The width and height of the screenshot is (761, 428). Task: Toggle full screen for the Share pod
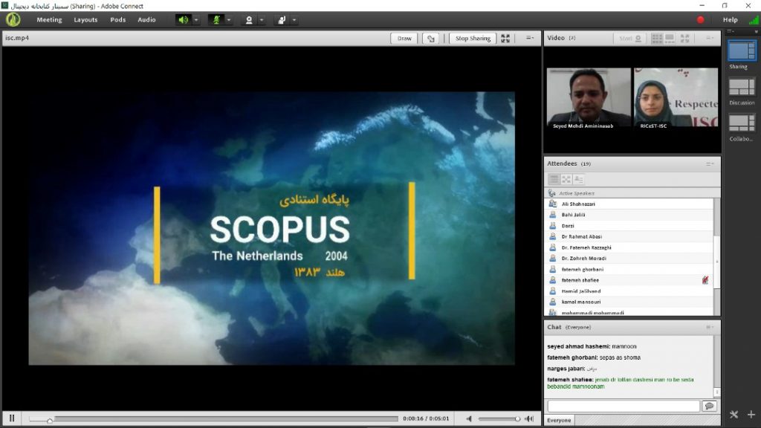(x=505, y=39)
